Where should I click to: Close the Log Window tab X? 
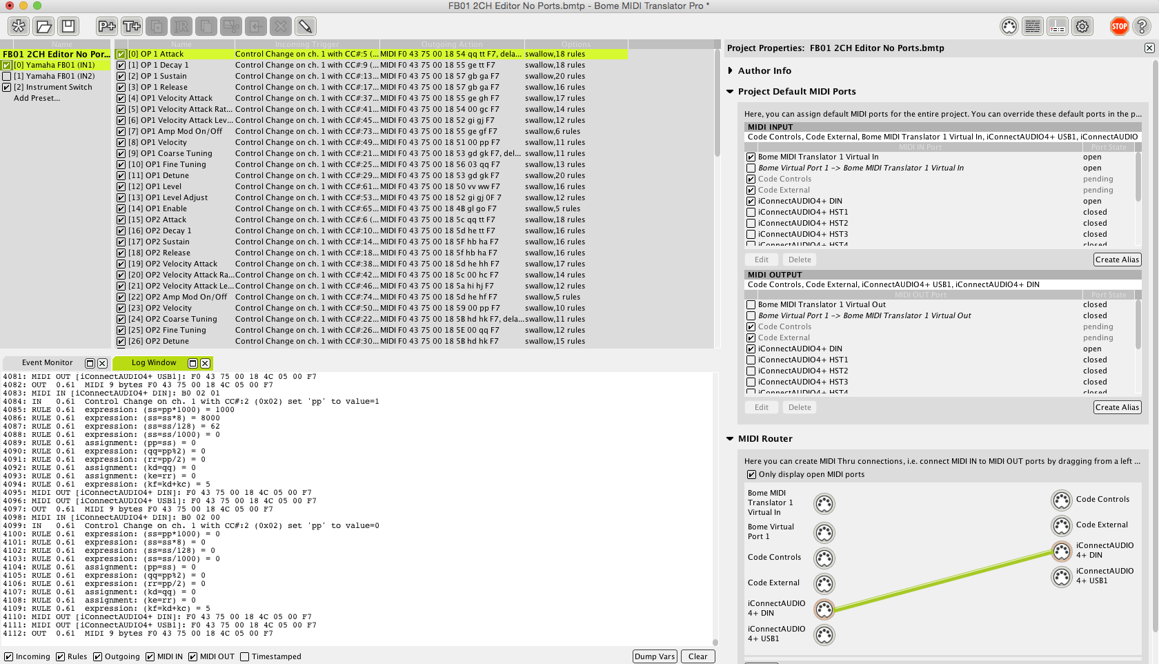[205, 363]
